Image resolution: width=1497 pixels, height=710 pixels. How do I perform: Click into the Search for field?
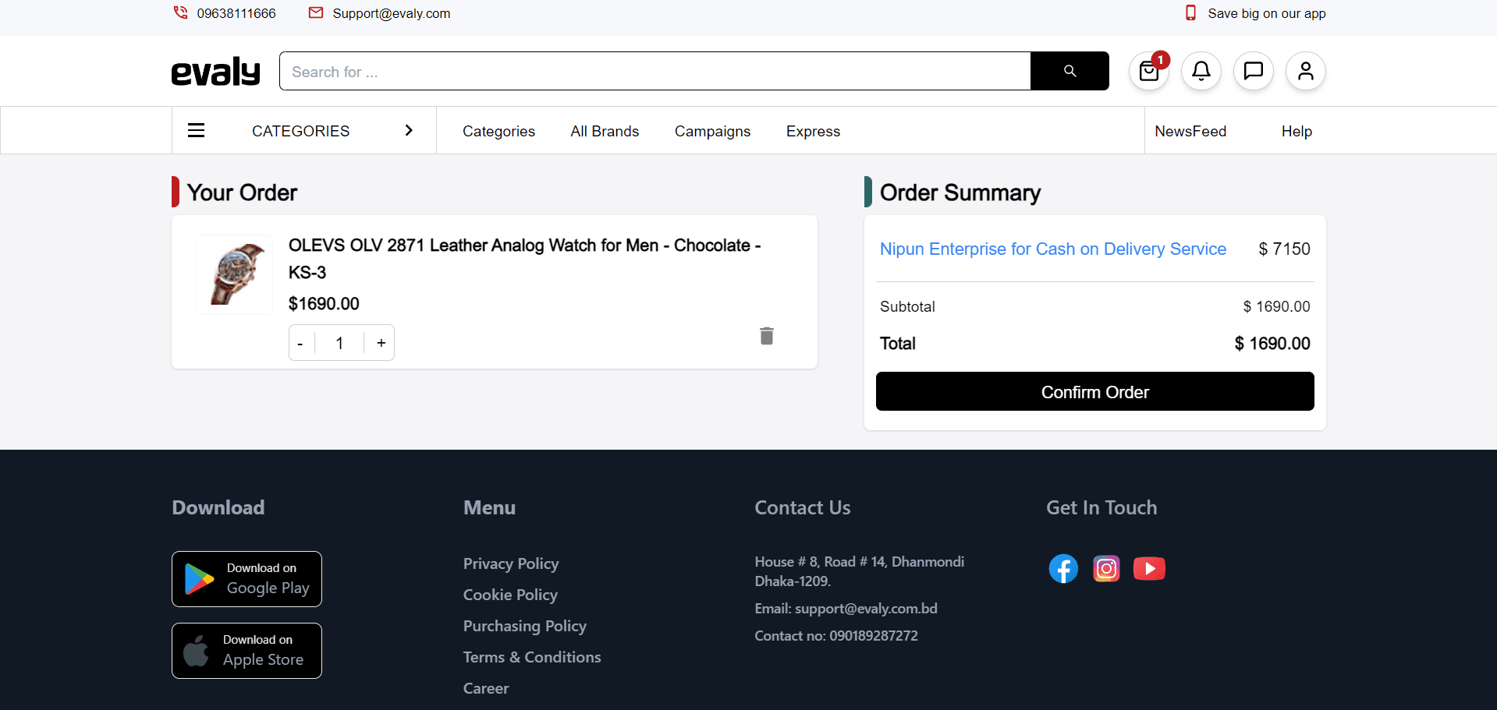pos(655,71)
